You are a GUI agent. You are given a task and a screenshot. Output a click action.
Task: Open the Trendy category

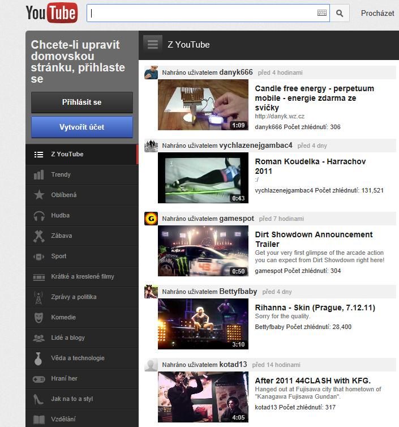click(82, 174)
